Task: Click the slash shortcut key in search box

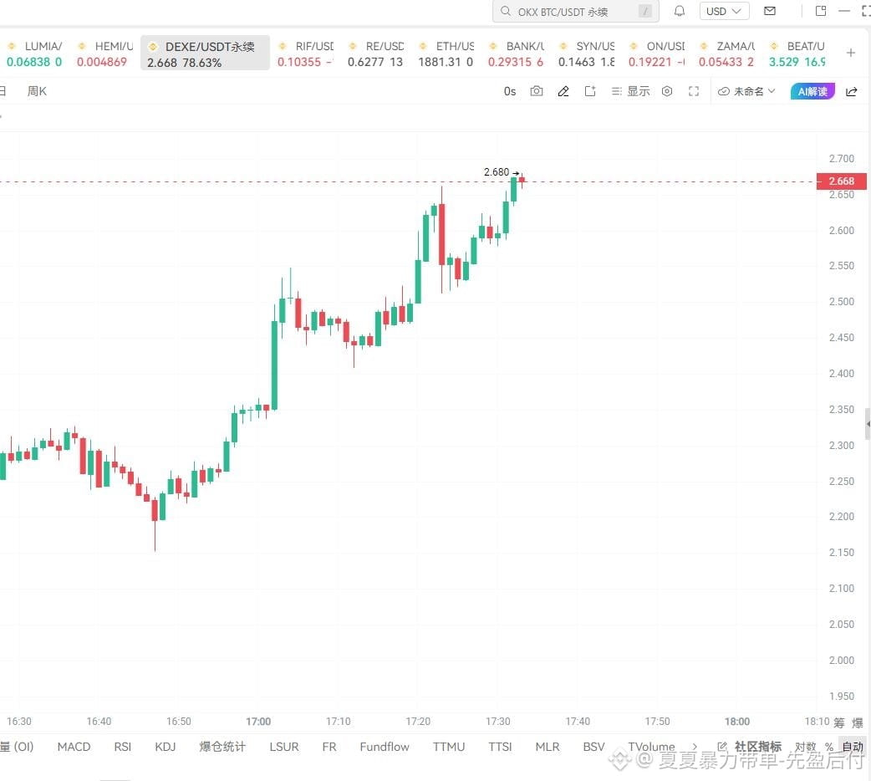Action: coord(645,11)
